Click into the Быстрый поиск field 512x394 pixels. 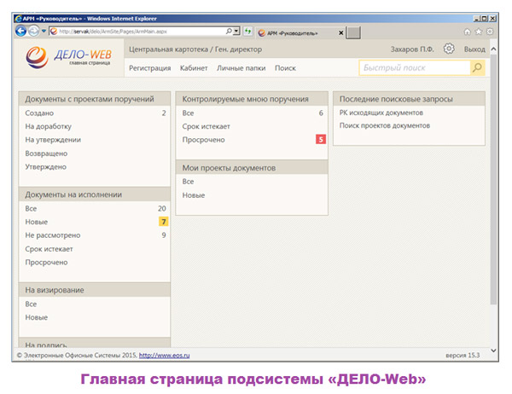pos(414,67)
